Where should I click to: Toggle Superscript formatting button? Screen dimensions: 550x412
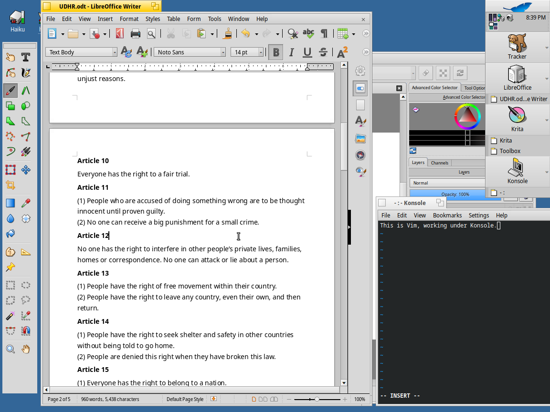pos(342,52)
